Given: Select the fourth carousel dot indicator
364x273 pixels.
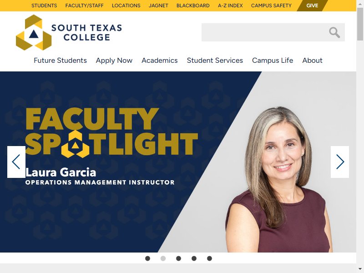Looking at the screenshot, I should tap(194, 258).
